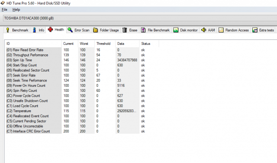277x163 pixels.
Task: Click the HD Tune Pro title bar icon
Action: click(x=3, y=3)
